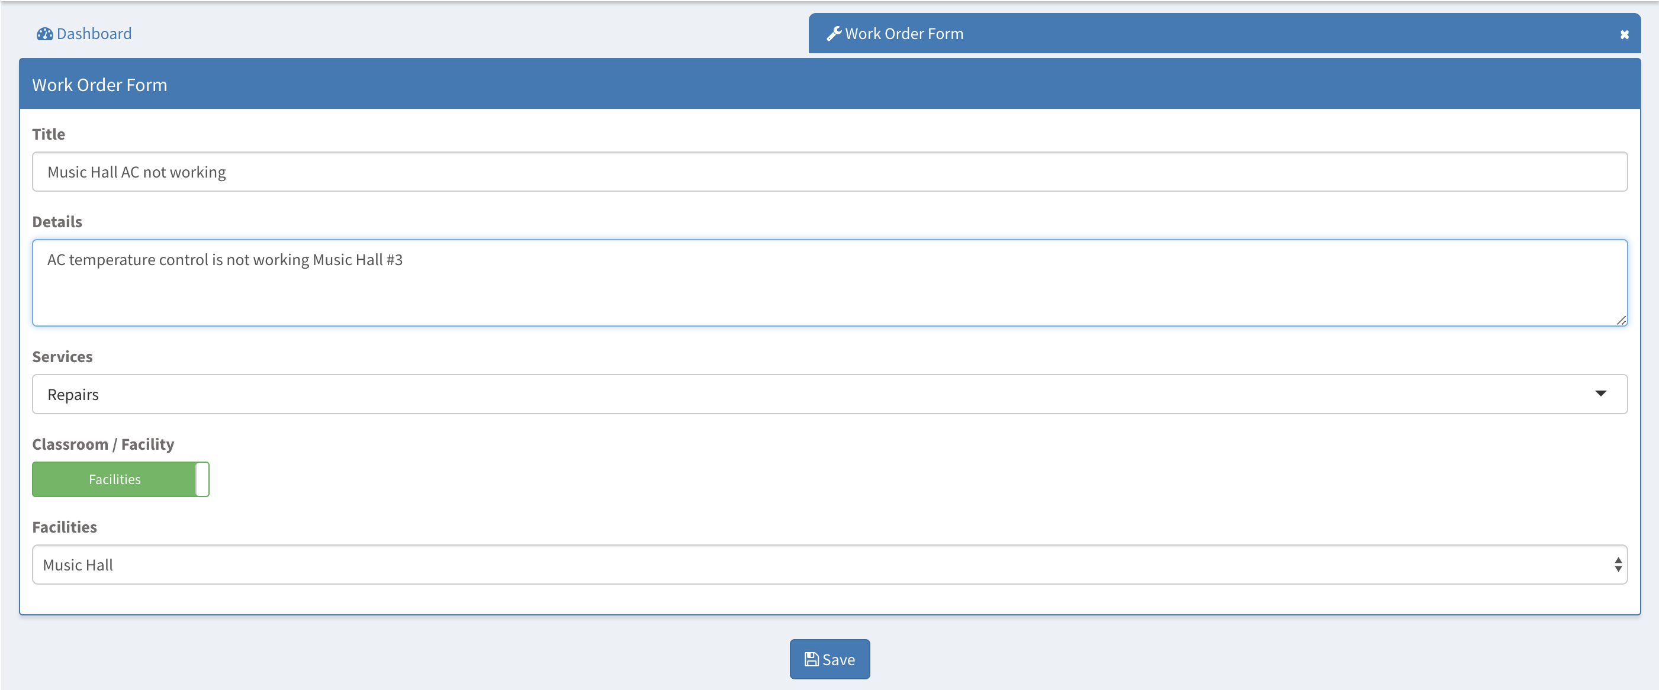Click the Services field label
The height and width of the screenshot is (690, 1659).
point(63,357)
